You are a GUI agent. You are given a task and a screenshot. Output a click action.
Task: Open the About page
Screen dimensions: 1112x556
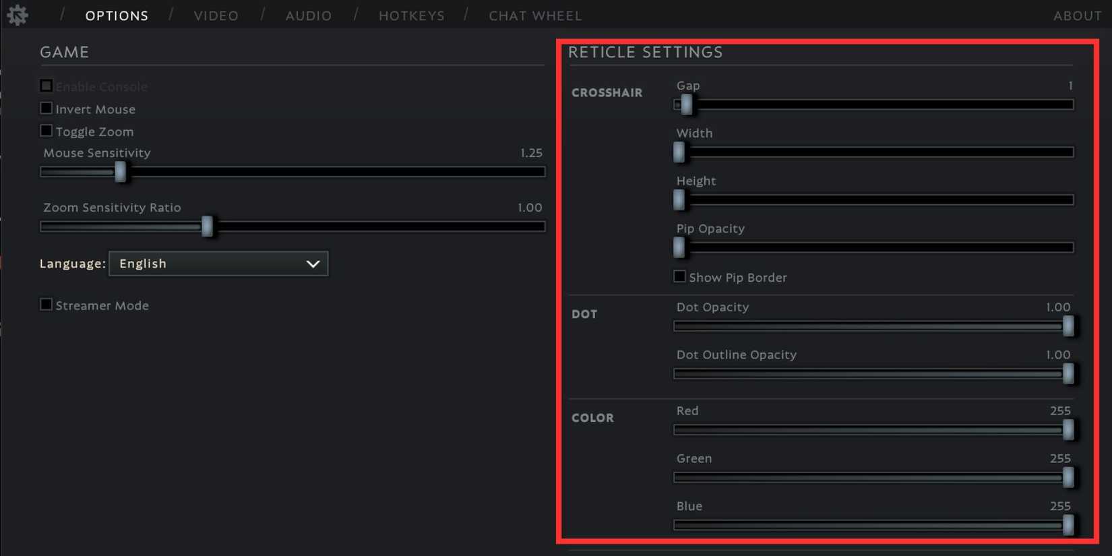(1078, 16)
